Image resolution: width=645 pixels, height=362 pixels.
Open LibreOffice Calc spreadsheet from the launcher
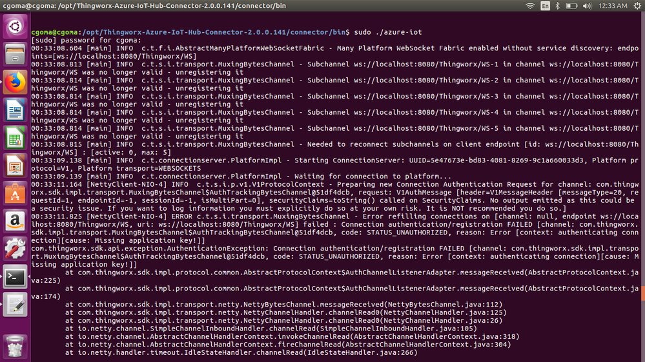pos(15,138)
